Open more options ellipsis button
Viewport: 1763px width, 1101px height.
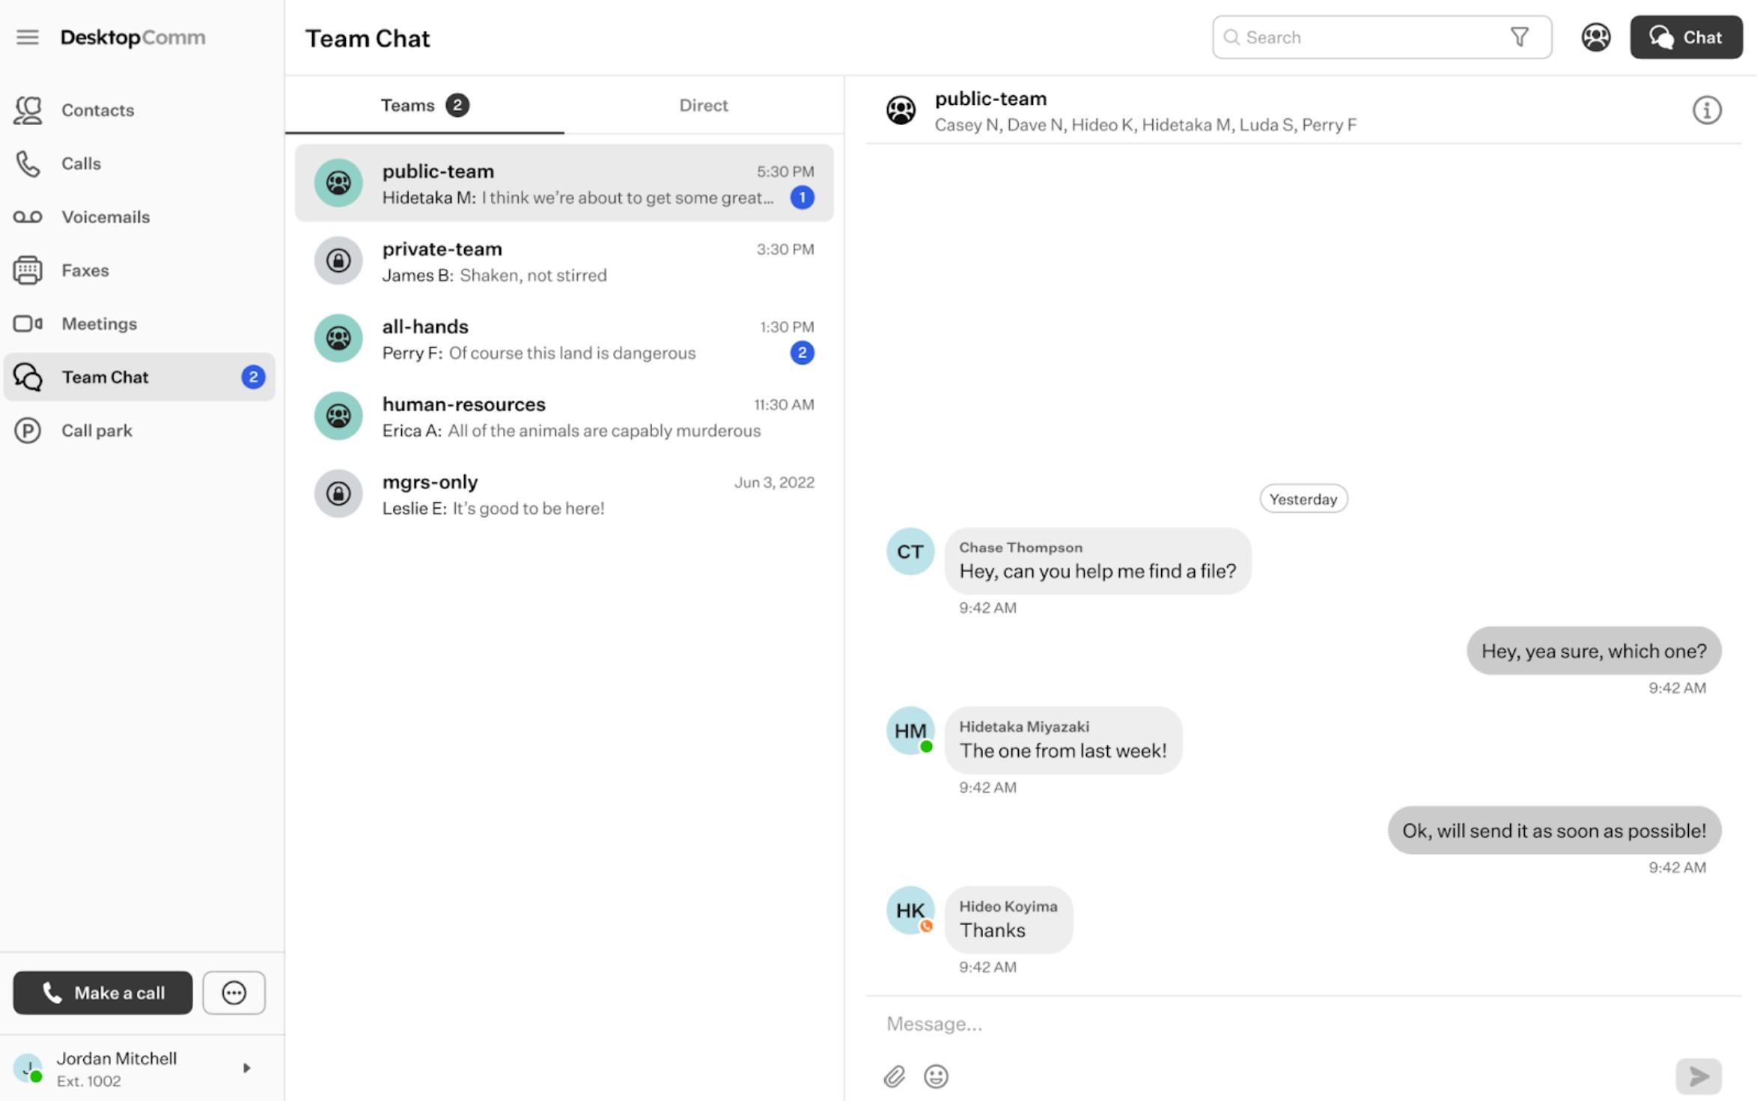pyautogui.click(x=234, y=993)
